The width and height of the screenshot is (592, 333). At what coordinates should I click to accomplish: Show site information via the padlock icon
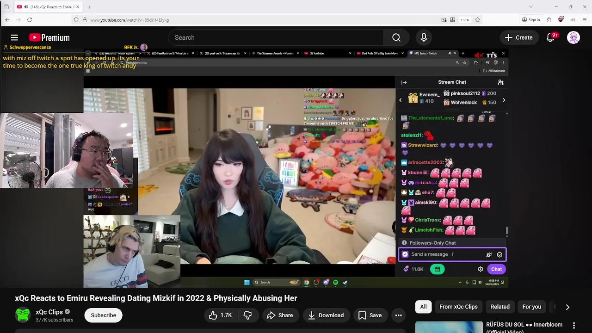(x=85, y=20)
